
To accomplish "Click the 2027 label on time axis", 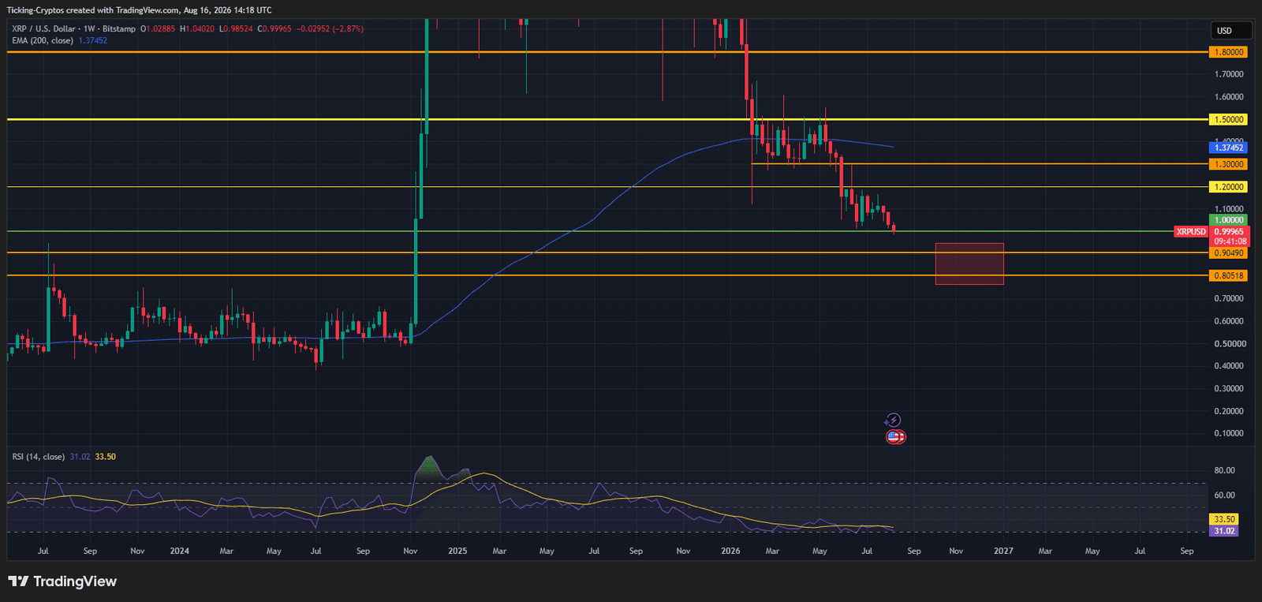I will tap(1003, 551).
